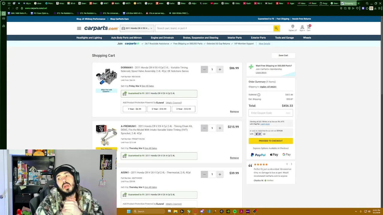Open Visual Studio Code from taskbar
383x215 pixels.
[x=209, y=211]
